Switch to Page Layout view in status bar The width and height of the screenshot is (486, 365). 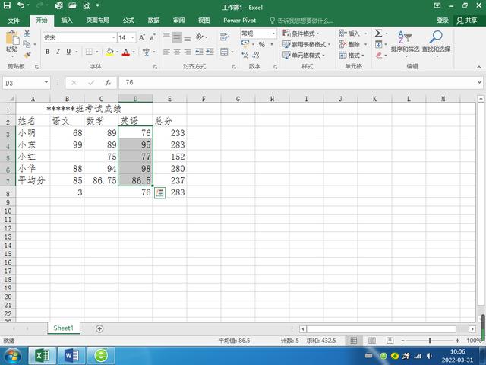point(372,341)
